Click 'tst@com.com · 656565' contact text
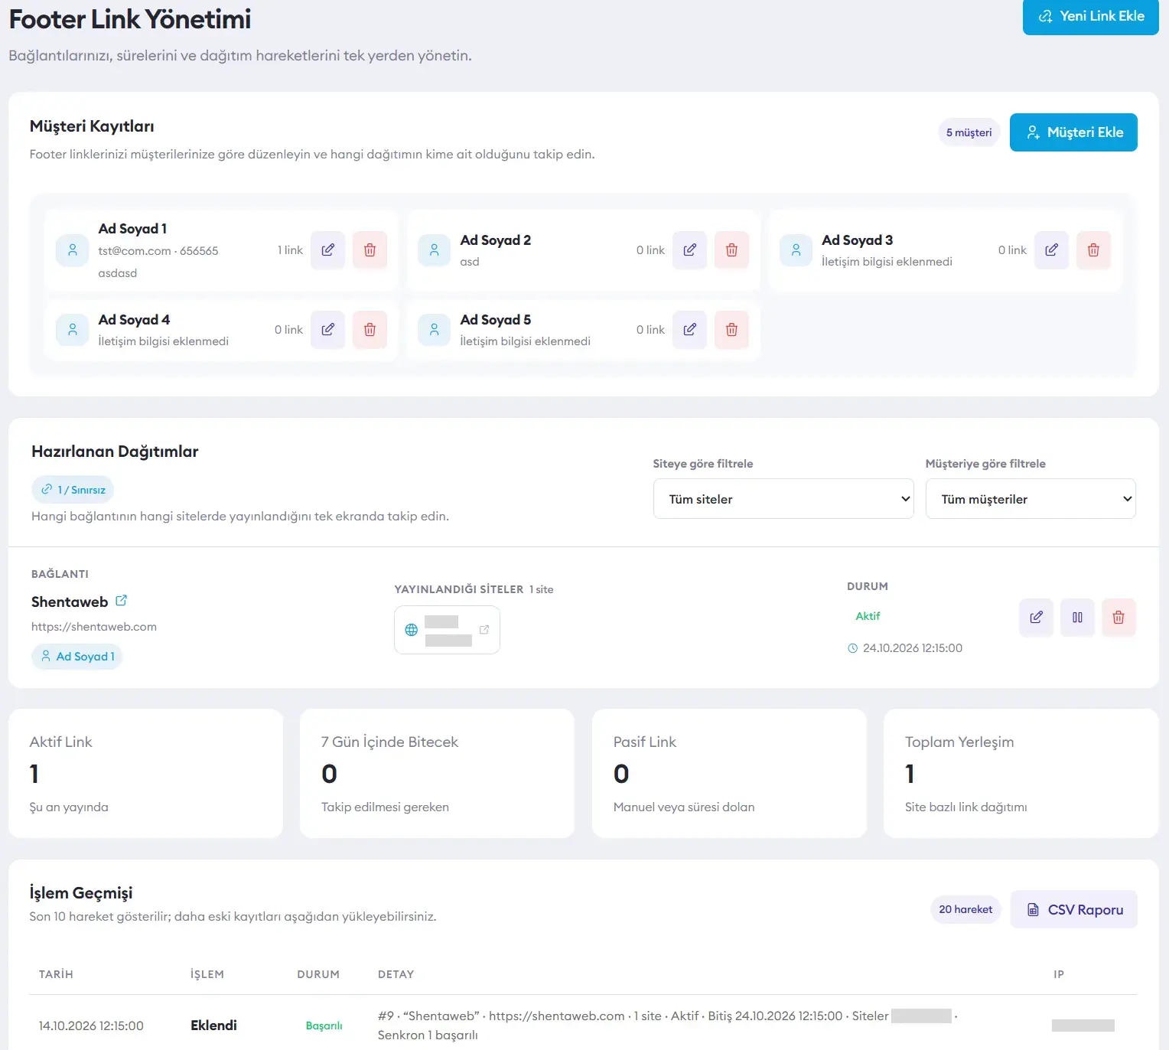 (x=158, y=251)
